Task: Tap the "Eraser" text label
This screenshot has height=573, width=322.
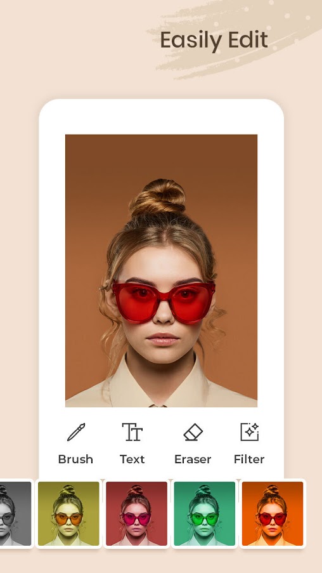Action: click(x=193, y=459)
